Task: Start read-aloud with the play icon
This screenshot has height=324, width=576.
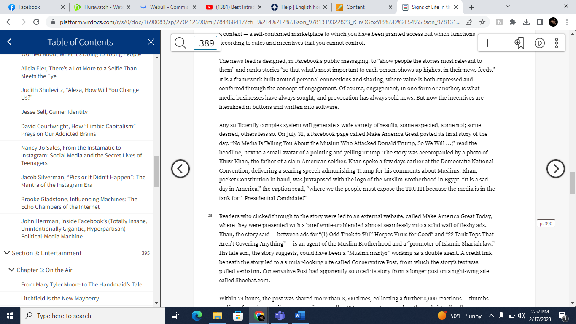Action: [x=540, y=43]
